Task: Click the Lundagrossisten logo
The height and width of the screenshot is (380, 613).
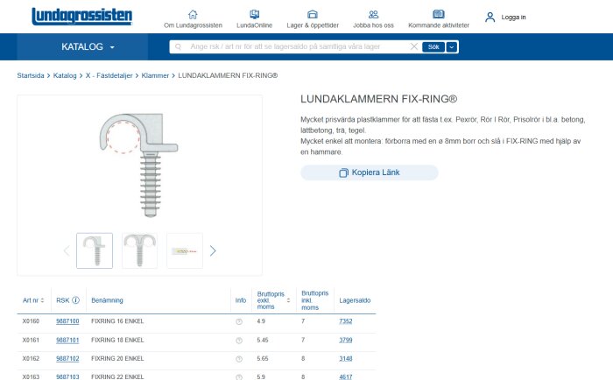Action: coord(81,17)
